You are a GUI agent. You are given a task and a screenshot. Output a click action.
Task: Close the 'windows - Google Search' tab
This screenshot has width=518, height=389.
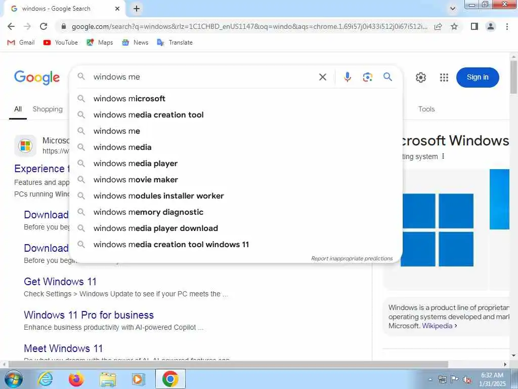117,9
